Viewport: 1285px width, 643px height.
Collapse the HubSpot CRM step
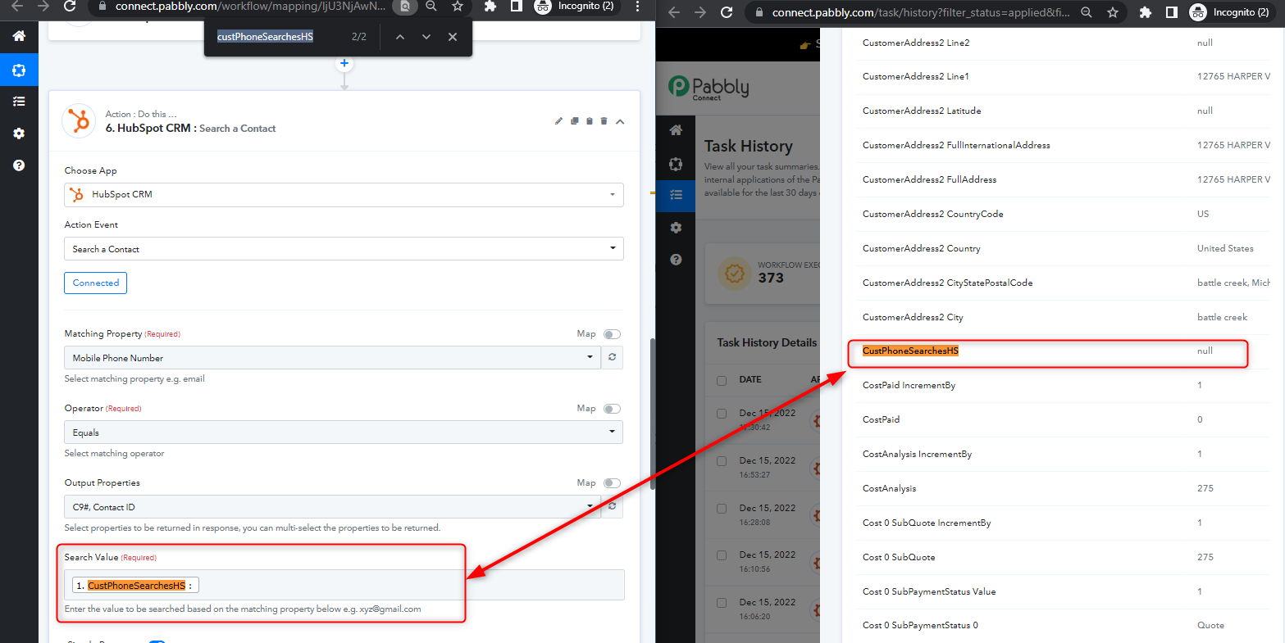point(620,121)
